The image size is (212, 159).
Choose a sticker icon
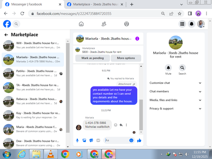pyautogui.click(x=91, y=140)
